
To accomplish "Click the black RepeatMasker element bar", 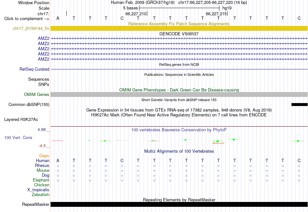I will click(x=179, y=204).
